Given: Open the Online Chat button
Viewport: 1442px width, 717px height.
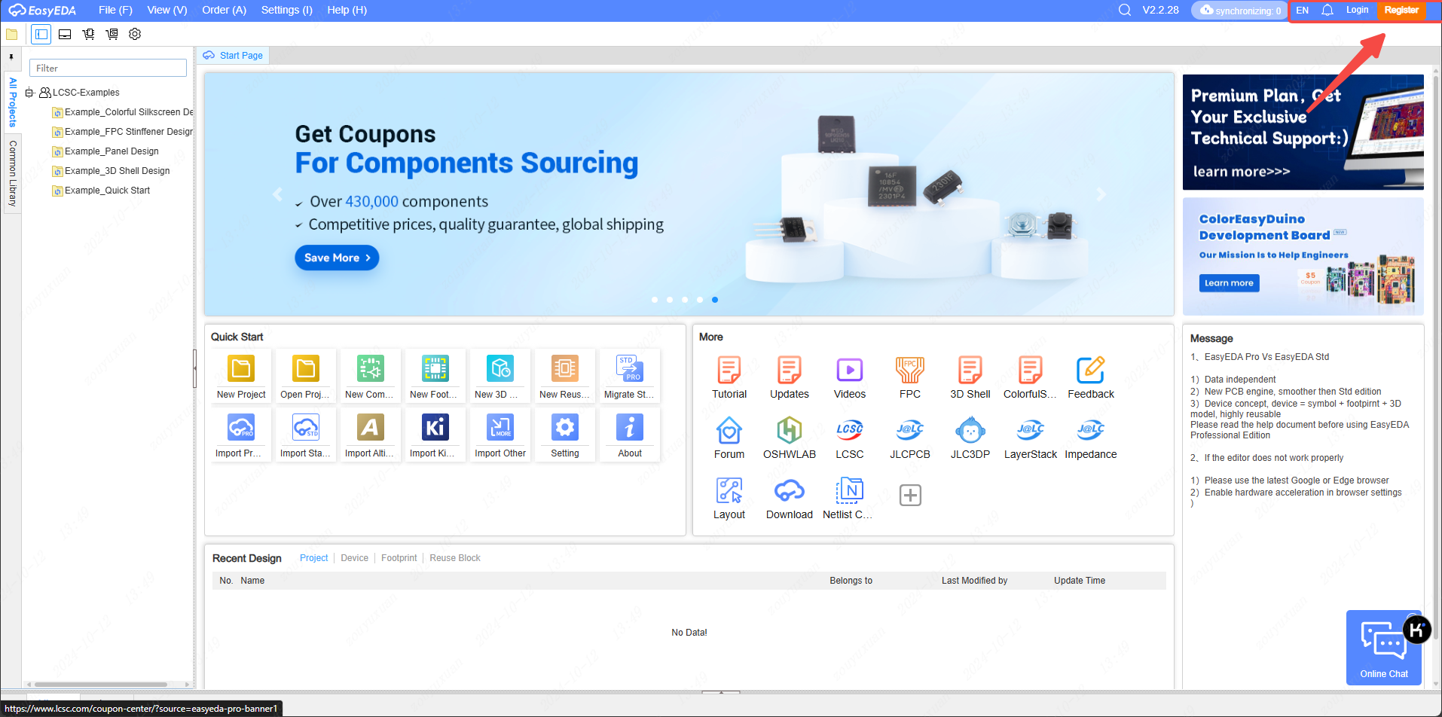Looking at the screenshot, I should (x=1384, y=648).
